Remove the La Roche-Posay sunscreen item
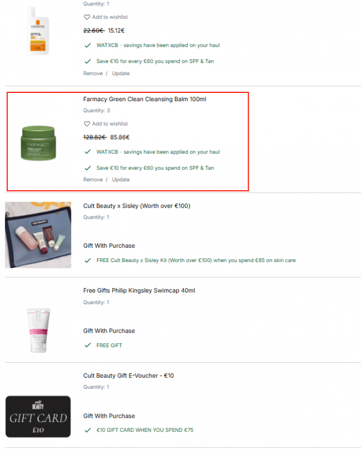 pos(93,73)
